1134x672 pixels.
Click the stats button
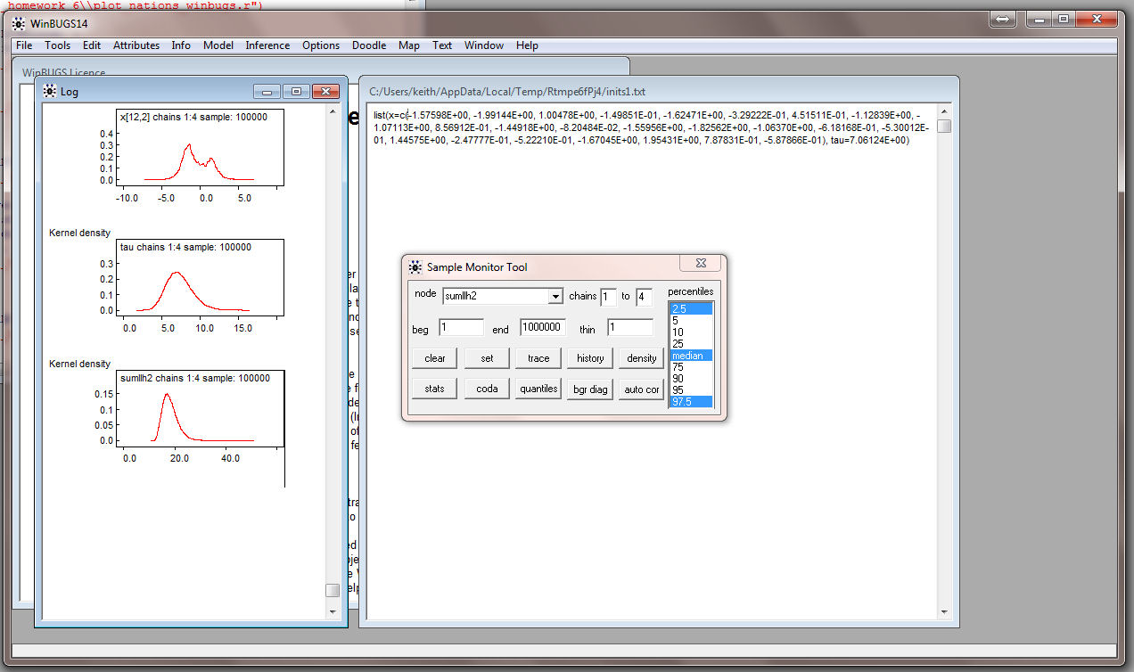tap(435, 389)
